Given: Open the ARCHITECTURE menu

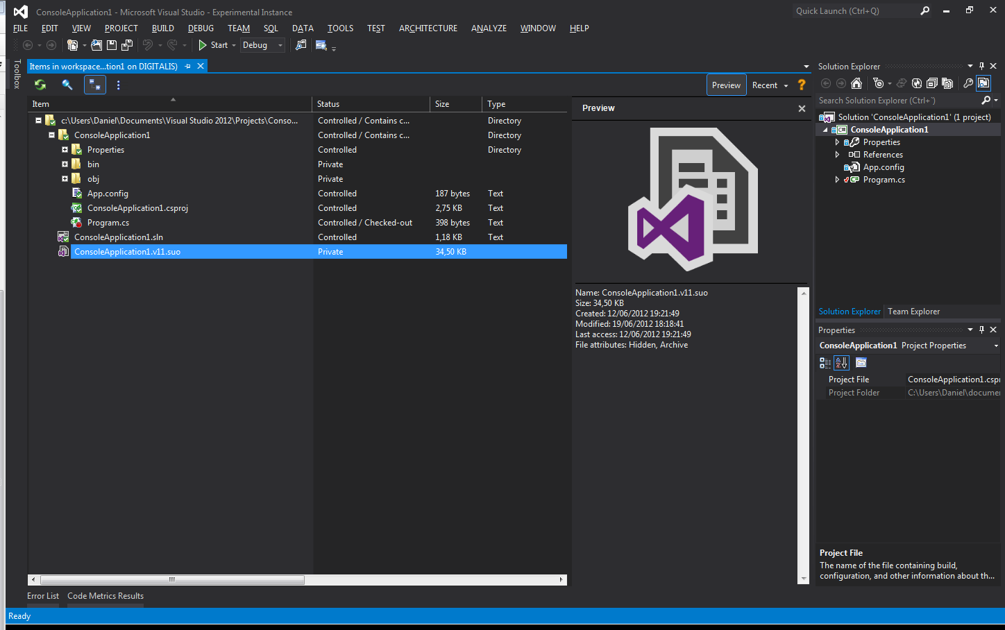Looking at the screenshot, I should [x=428, y=28].
